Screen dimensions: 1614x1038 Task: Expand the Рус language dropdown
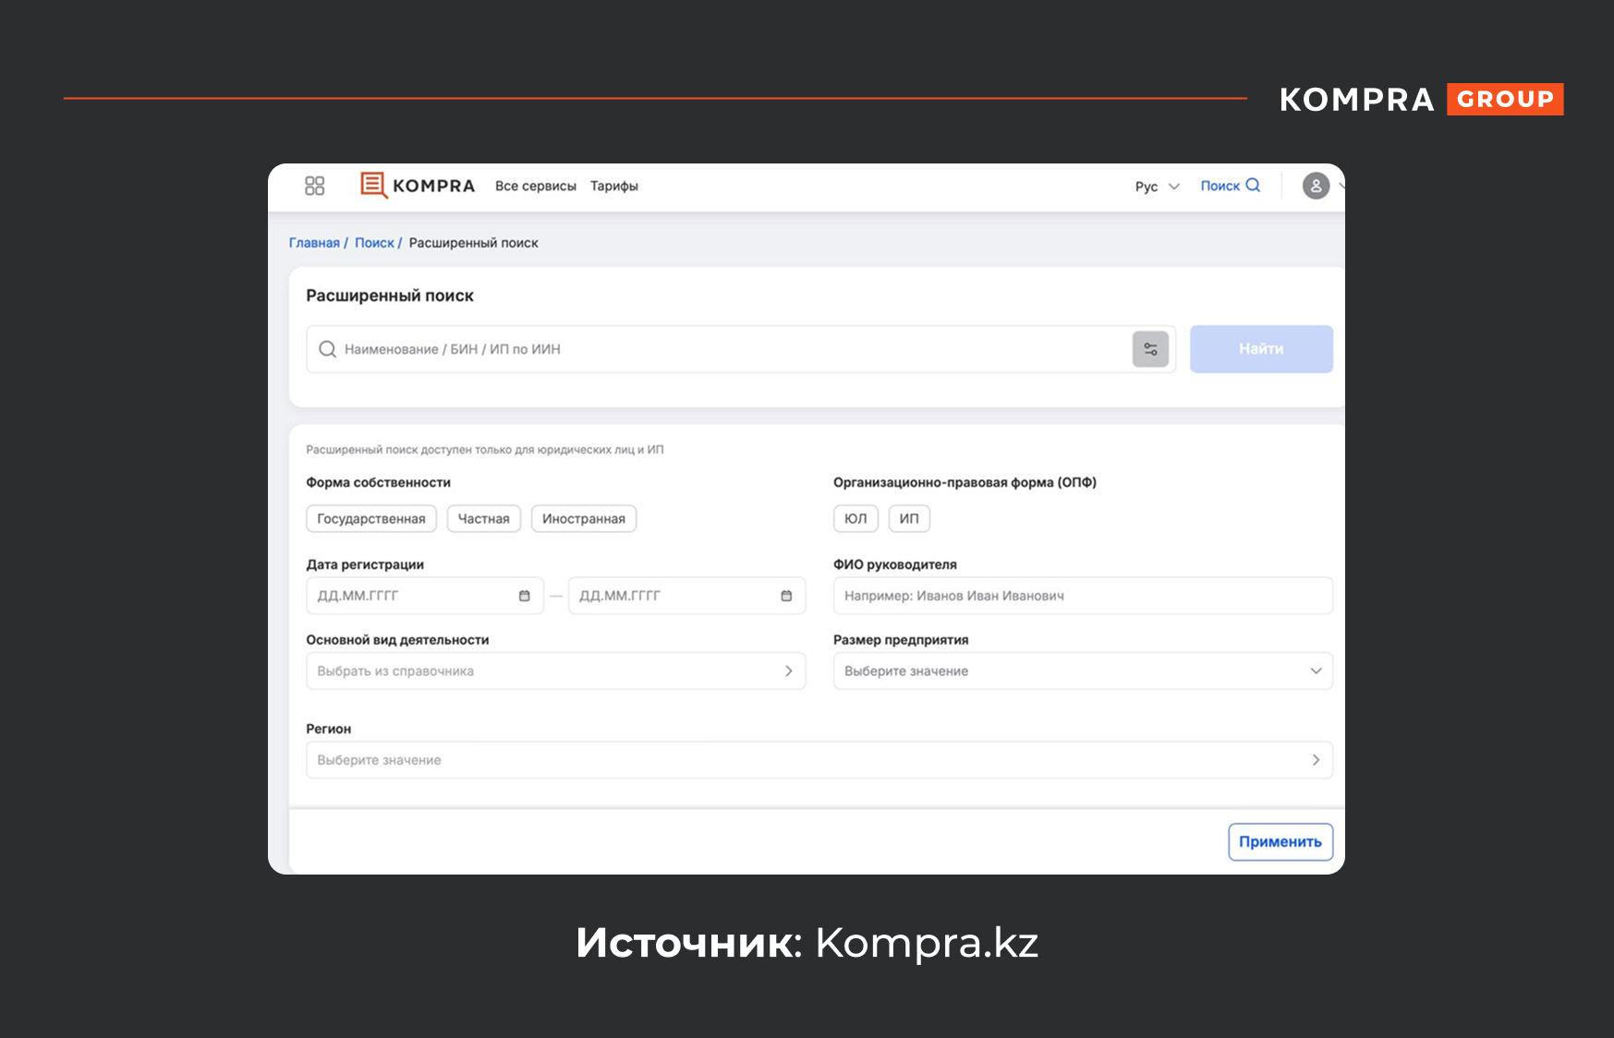[1157, 187]
